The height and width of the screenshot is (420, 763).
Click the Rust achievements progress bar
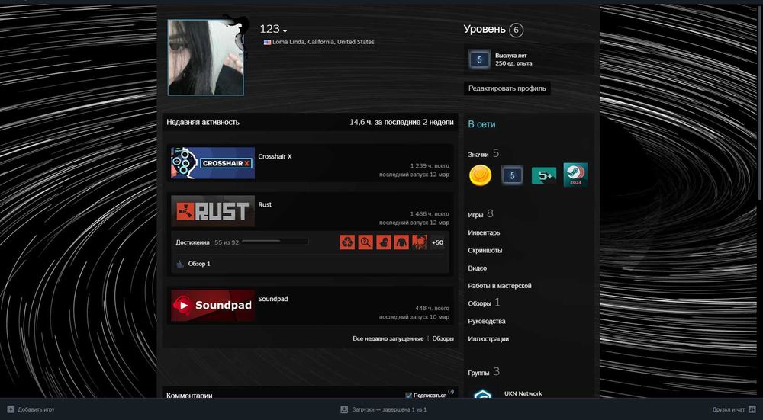click(275, 242)
